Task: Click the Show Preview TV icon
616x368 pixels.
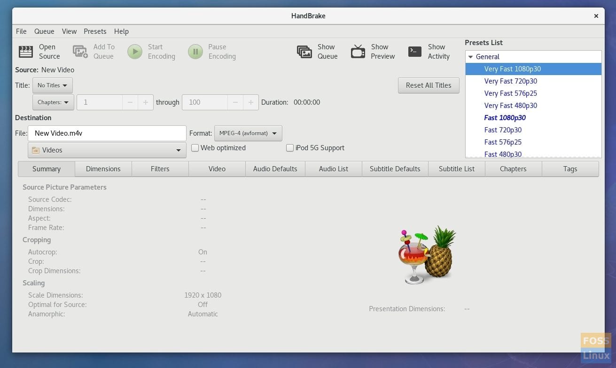Action: click(358, 52)
